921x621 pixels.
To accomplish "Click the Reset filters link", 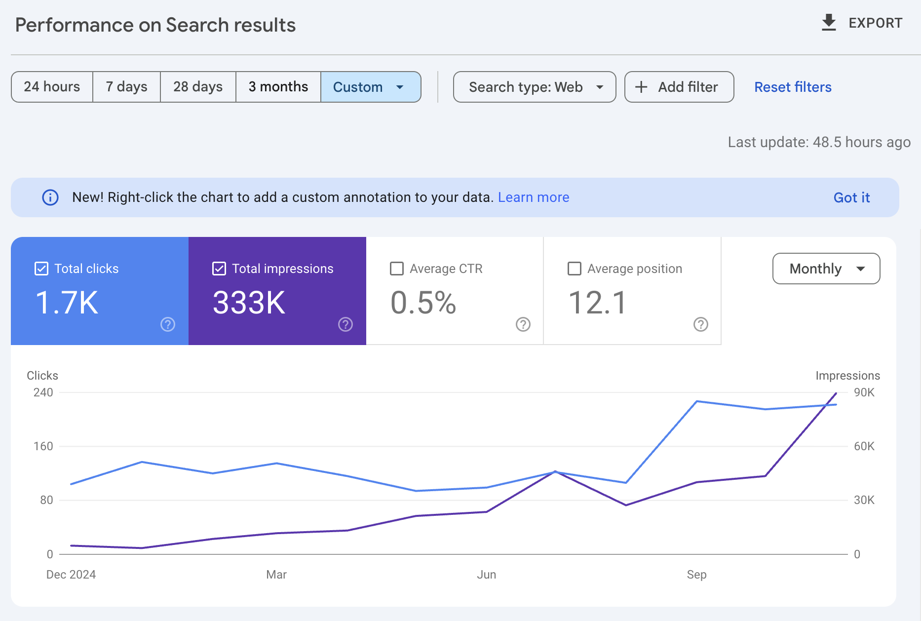I will [793, 87].
